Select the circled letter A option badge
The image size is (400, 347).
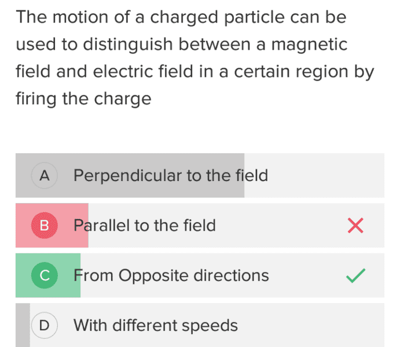tap(45, 176)
